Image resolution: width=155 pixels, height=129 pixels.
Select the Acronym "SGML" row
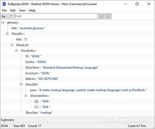(x=77, y=73)
